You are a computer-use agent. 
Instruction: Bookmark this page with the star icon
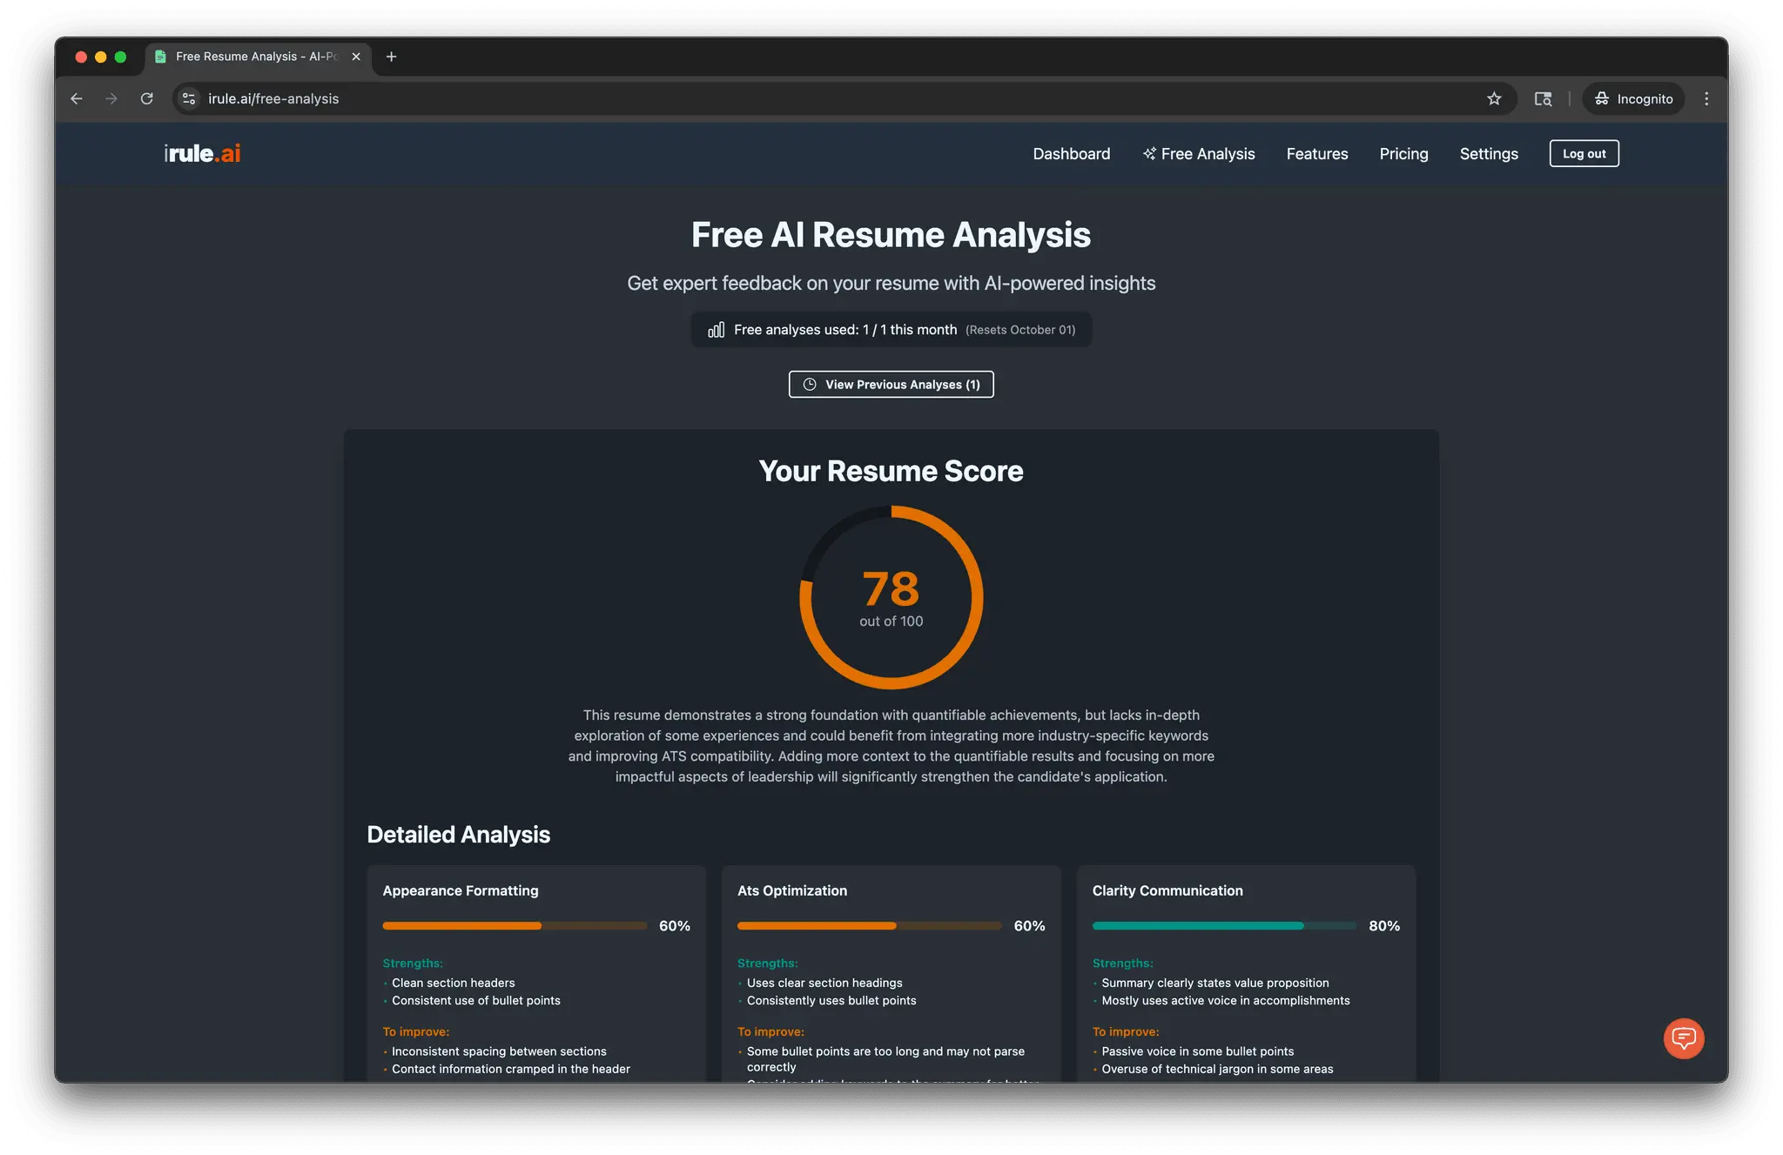pyautogui.click(x=1494, y=98)
